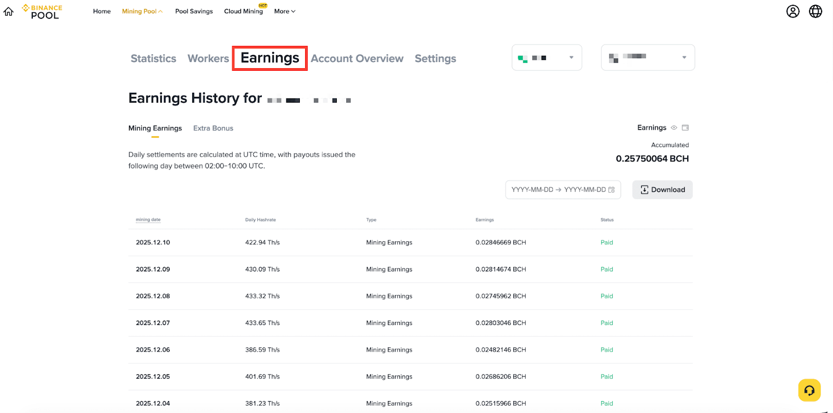Viewport: 833px width, 413px height.
Task: Click the 0.02803046 BCH earnings value
Action: click(x=501, y=323)
